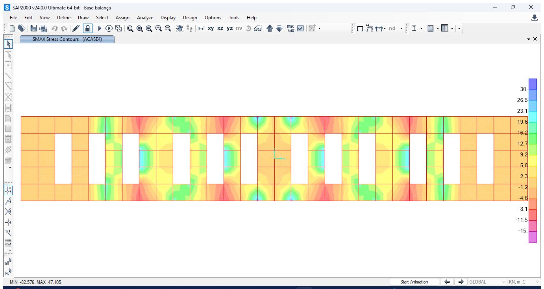Image resolution: width=544 pixels, height=289 pixels.
Task: Close the stress contours view window
Action: pyautogui.click(x=535, y=39)
